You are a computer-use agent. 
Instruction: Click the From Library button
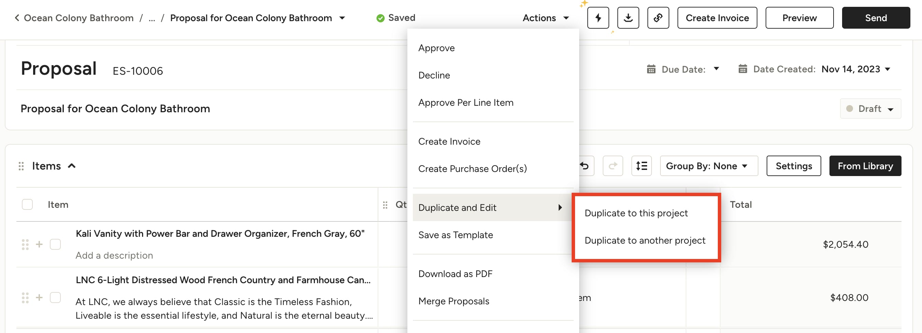tap(865, 165)
